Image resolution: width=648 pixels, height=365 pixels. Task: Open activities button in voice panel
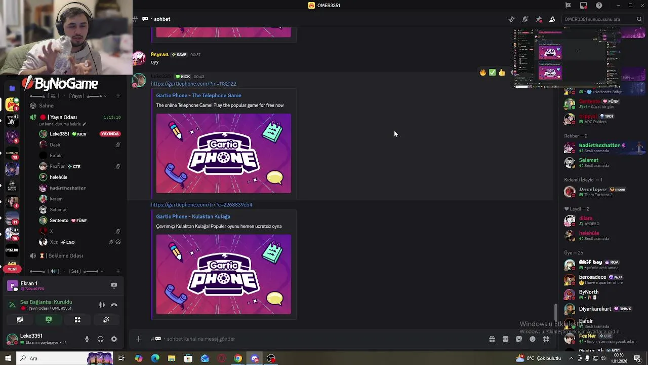(77, 320)
